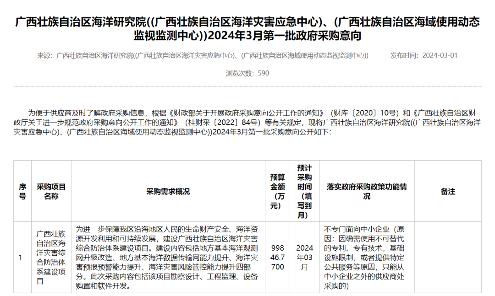Select the 来源 source line under the title
The height and width of the screenshot is (296, 495).
(203, 55)
